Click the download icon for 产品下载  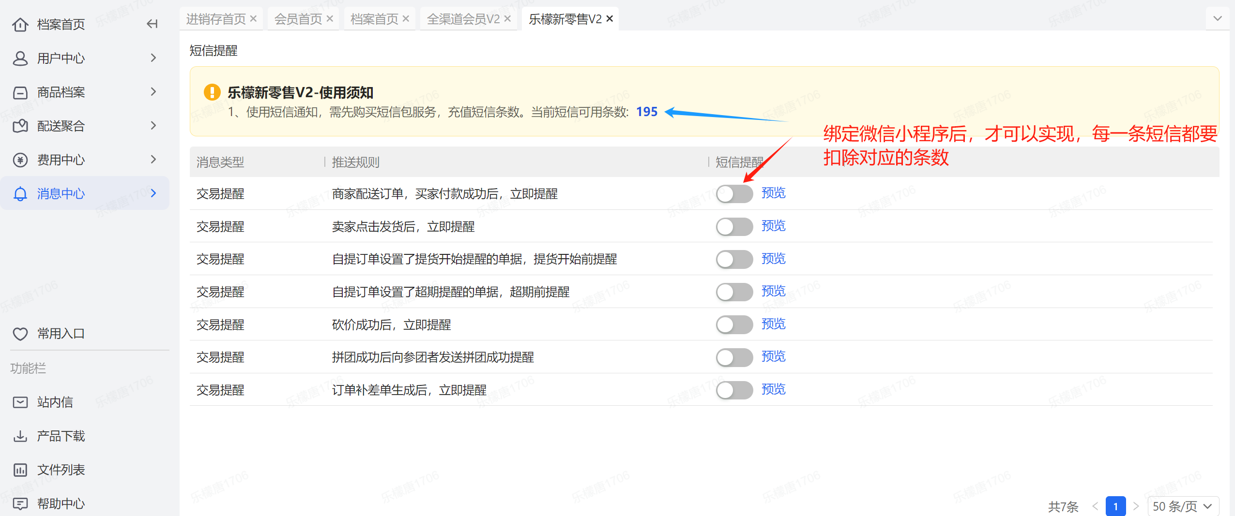point(20,436)
